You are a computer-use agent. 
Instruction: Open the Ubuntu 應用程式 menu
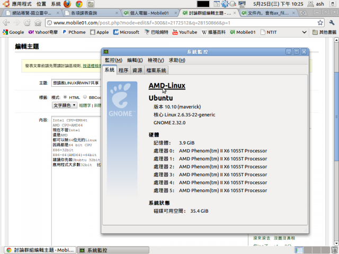(x=18, y=4)
